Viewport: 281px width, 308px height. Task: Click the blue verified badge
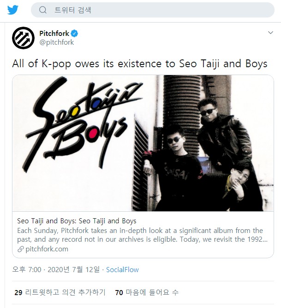[x=74, y=34]
